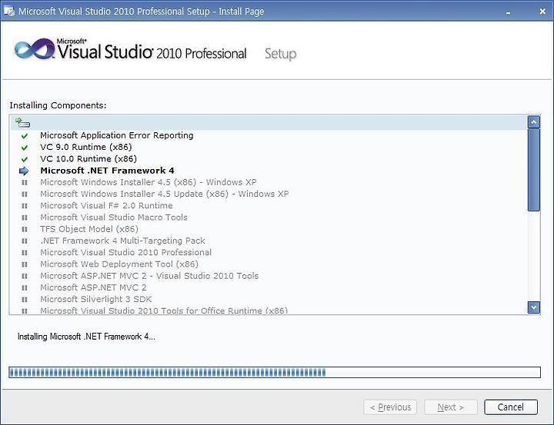Click the green check next to Microsoft Application Error Reporting
Viewport: 554px width, 425px height.
[x=25, y=136]
